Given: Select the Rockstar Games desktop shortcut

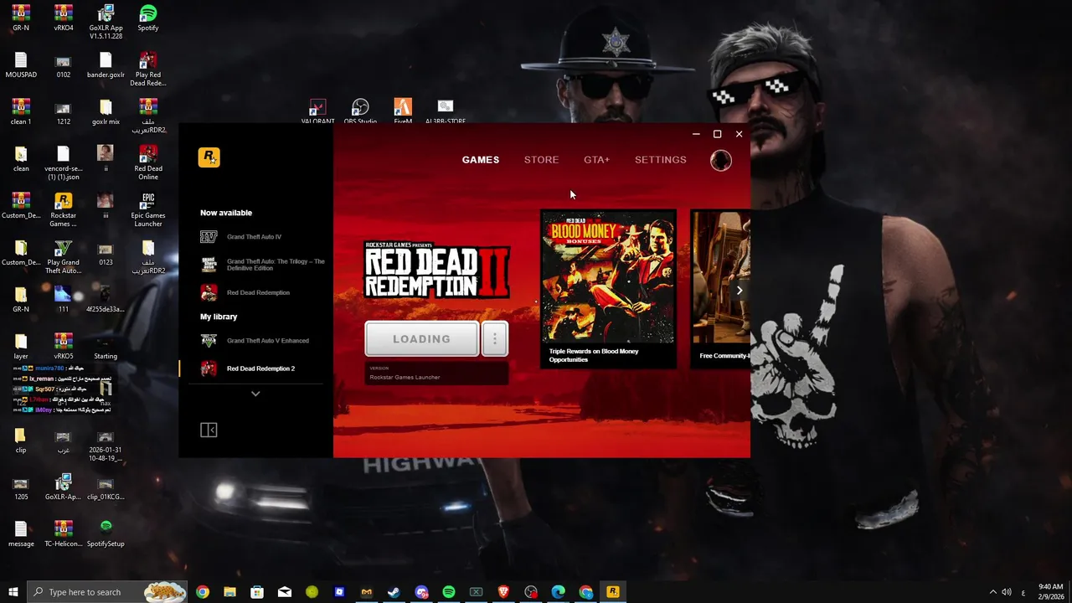Looking at the screenshot, I should pyautogui.click(x=63, y=210).
